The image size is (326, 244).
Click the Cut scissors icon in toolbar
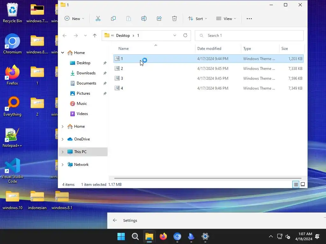point(98,19)
